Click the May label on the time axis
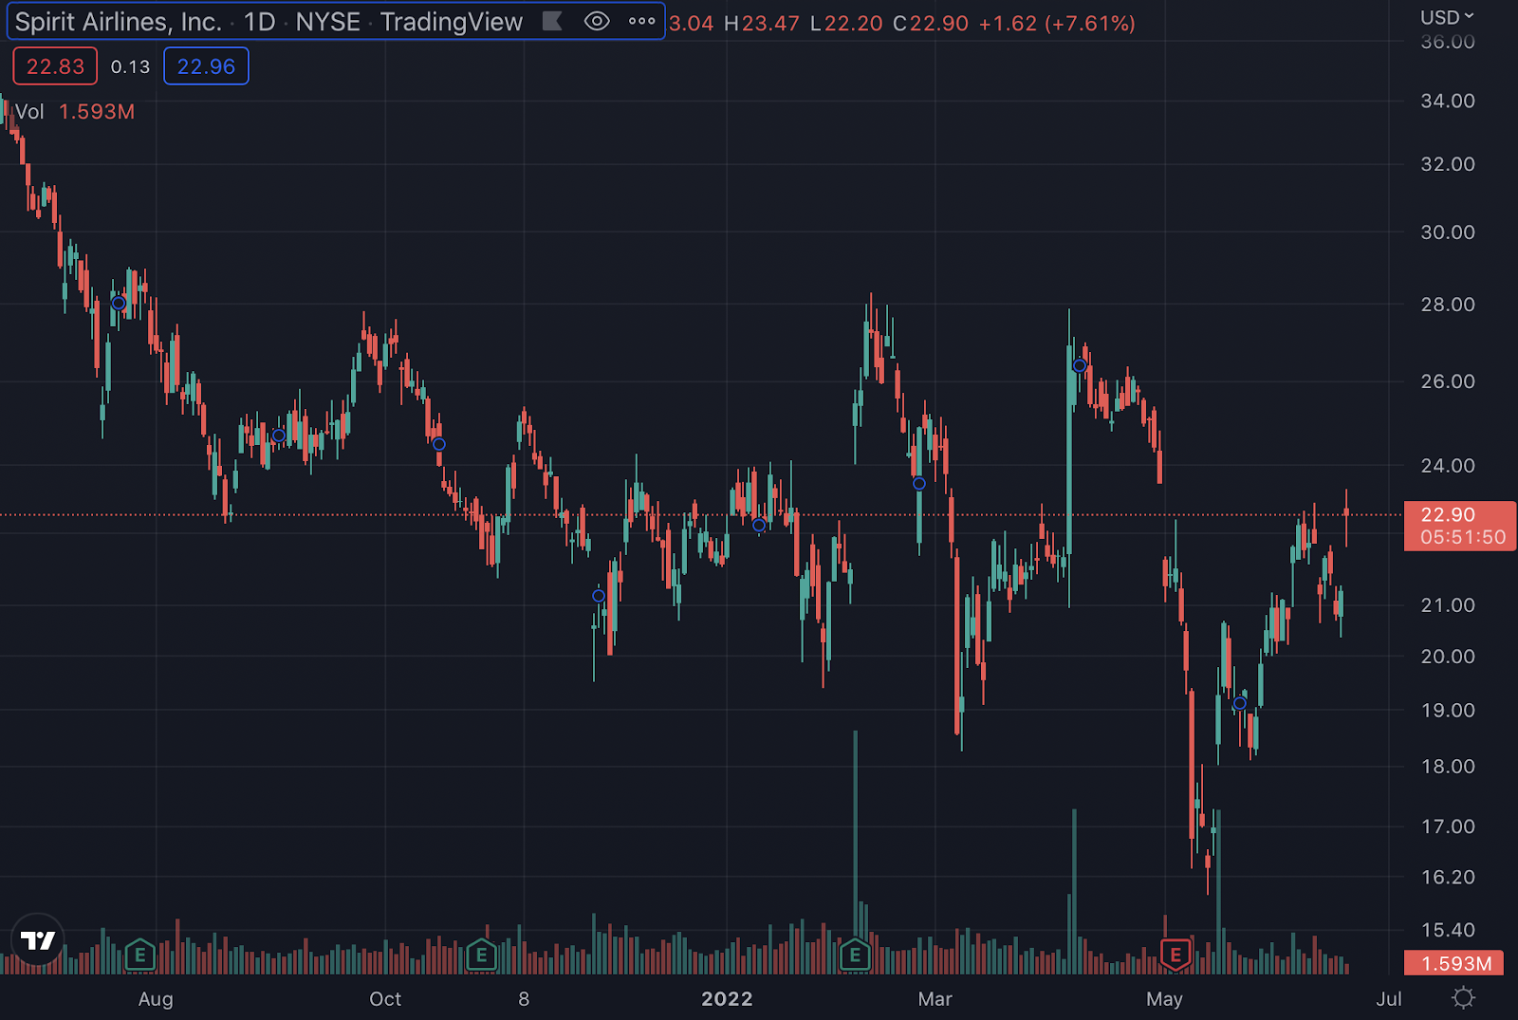Viewport: 1518px width, 1020px height. coord(1164,999)
